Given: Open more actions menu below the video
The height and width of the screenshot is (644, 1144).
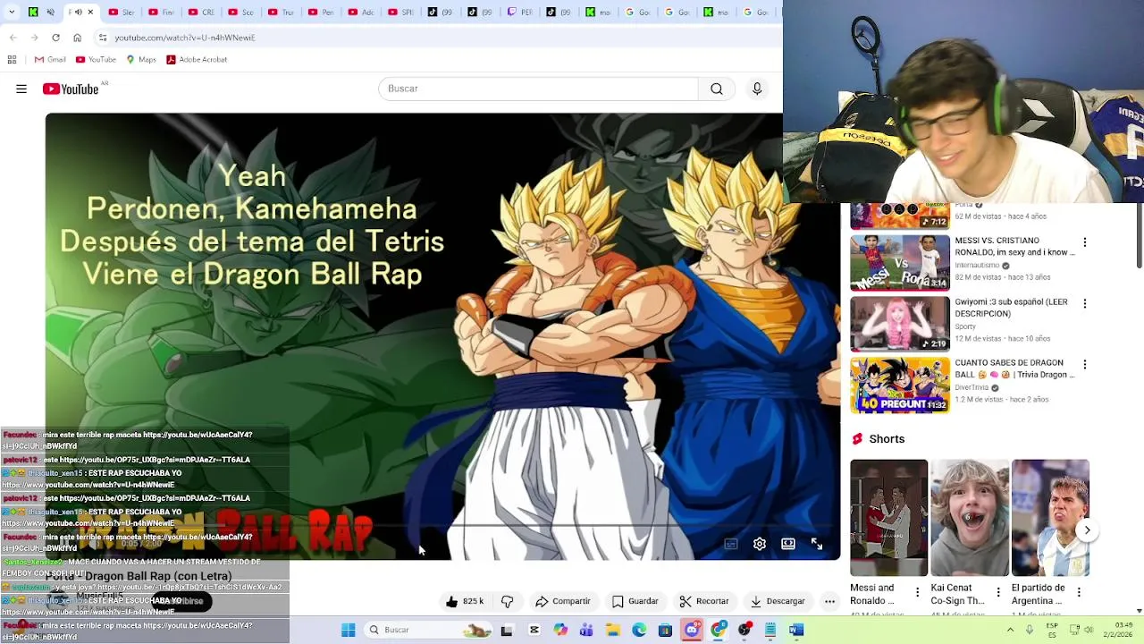Looking at the screenshot, I should click(x=829, y=601).
